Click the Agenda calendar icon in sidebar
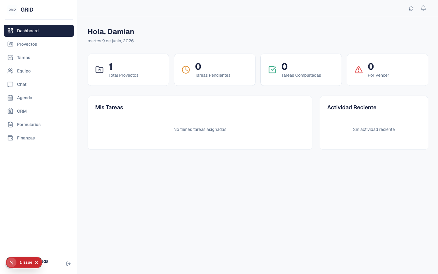 (x=10, y=98)
